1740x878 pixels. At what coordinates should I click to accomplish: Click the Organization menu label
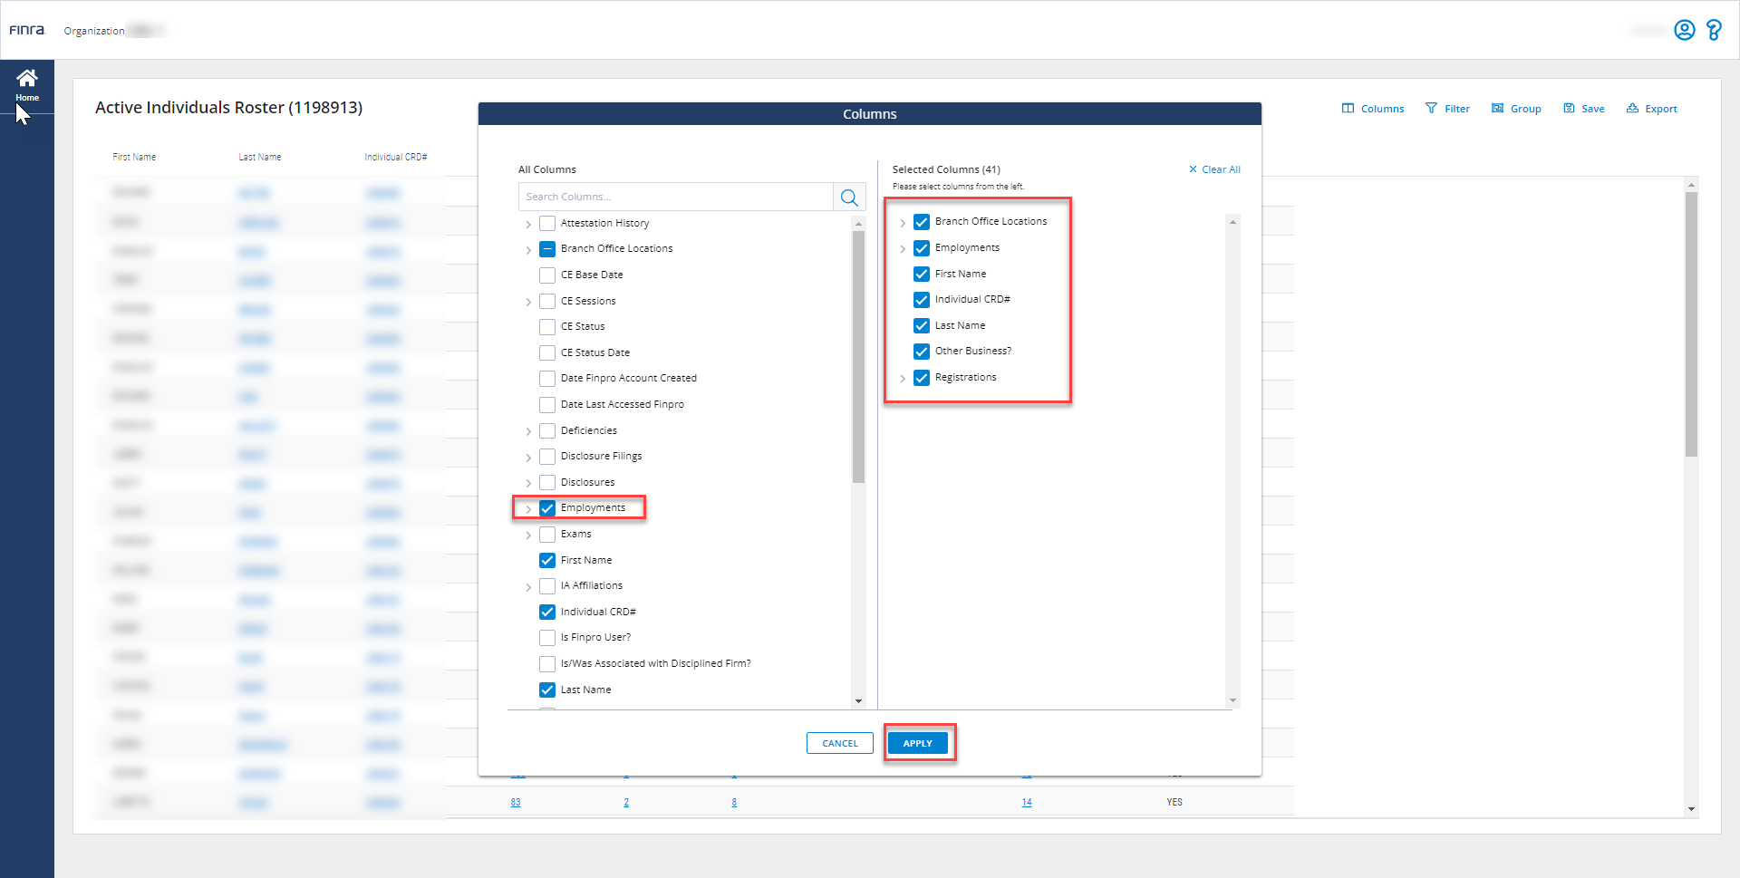point(93,30)
